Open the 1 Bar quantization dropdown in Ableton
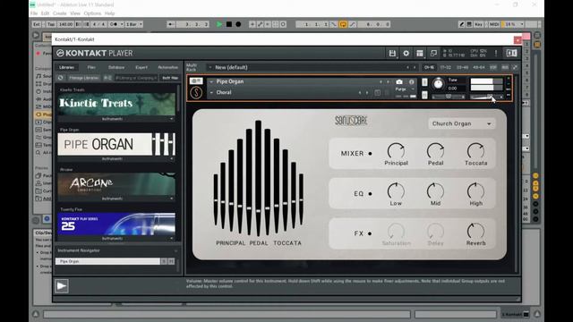 pyautogui.click(x=133, y=24)
